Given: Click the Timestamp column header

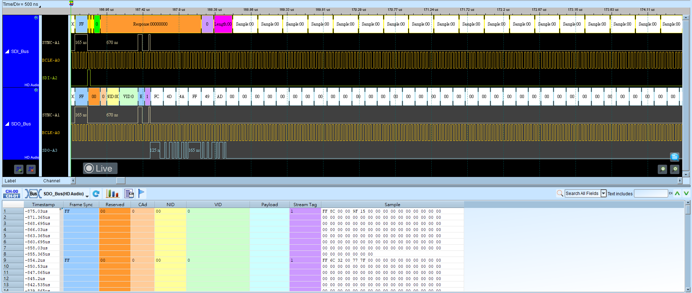Looking at the screenshot, I should click(x=43, y=204).
